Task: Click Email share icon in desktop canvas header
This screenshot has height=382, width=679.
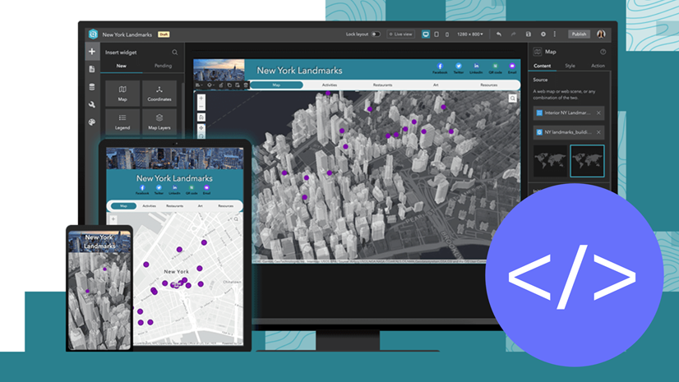Action: [x=512, y=68]
